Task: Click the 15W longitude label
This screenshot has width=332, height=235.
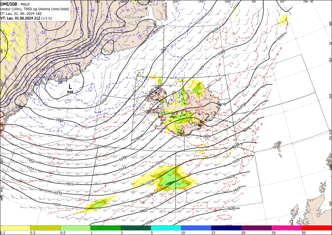Action: coord(201,2)
